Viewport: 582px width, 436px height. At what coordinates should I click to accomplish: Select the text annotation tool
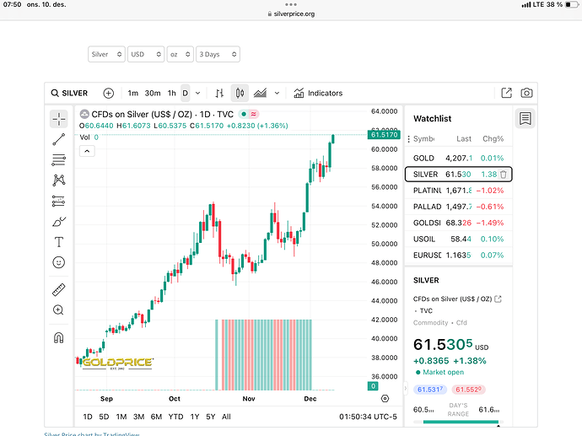point(58,241)
